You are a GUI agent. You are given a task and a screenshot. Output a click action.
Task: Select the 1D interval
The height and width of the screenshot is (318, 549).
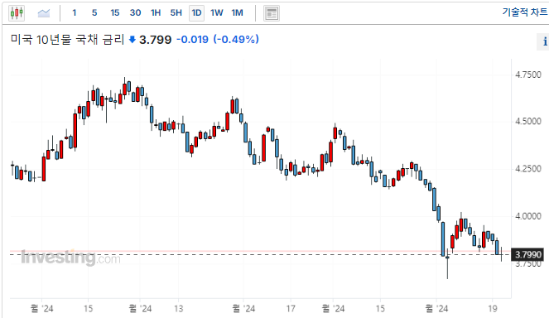[x=196, y=13]
